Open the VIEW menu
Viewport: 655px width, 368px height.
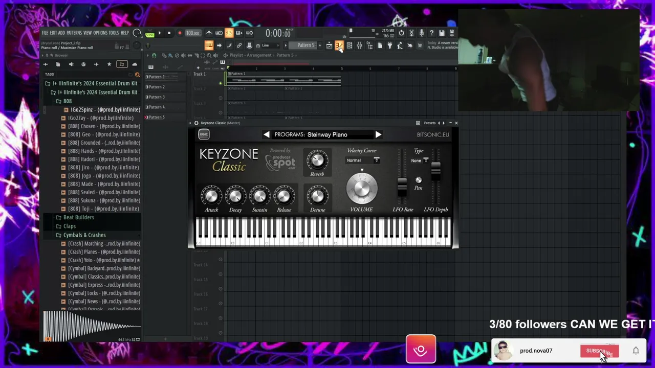(x=88, y=33)
